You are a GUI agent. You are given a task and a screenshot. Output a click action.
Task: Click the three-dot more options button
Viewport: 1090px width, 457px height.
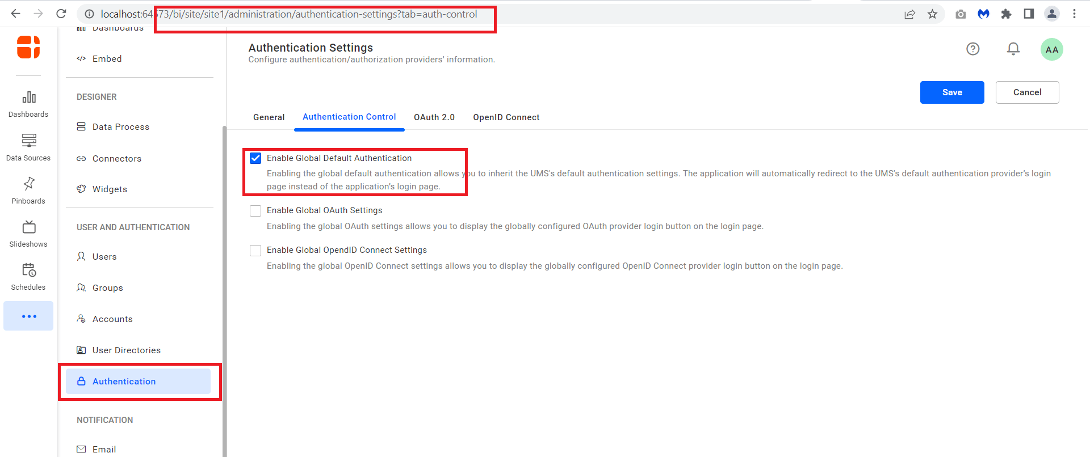click(28, 316)
